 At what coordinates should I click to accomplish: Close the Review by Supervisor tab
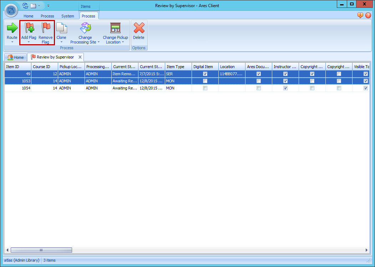click(x=80, y=57)
